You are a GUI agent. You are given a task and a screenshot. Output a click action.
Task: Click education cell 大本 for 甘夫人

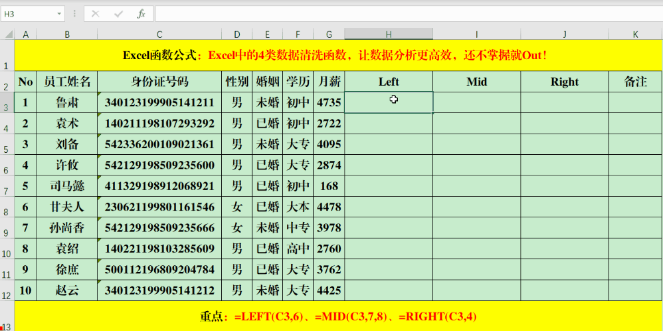click(x=298, y=207)
